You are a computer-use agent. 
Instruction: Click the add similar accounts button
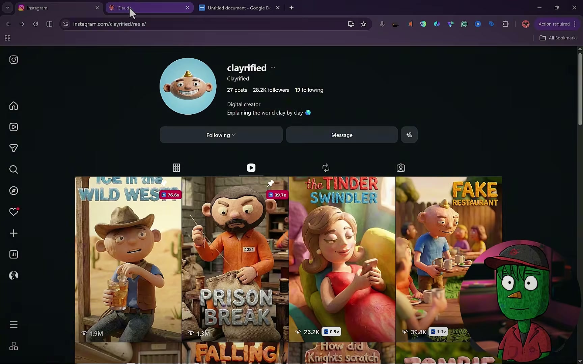click(x=409, y=135)
